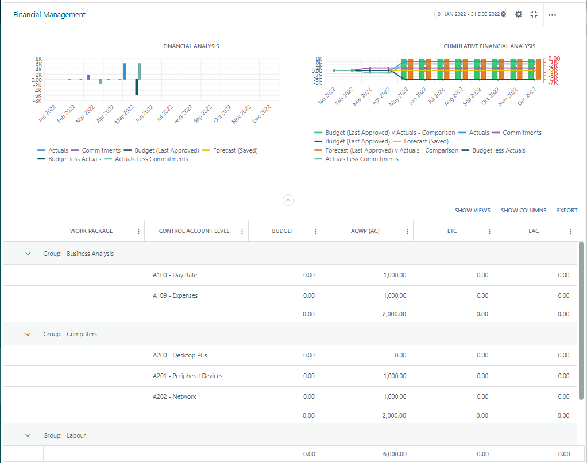Select the A109 - Expenses row
Viewport: 587px width, 463px height.
(290, 295)
